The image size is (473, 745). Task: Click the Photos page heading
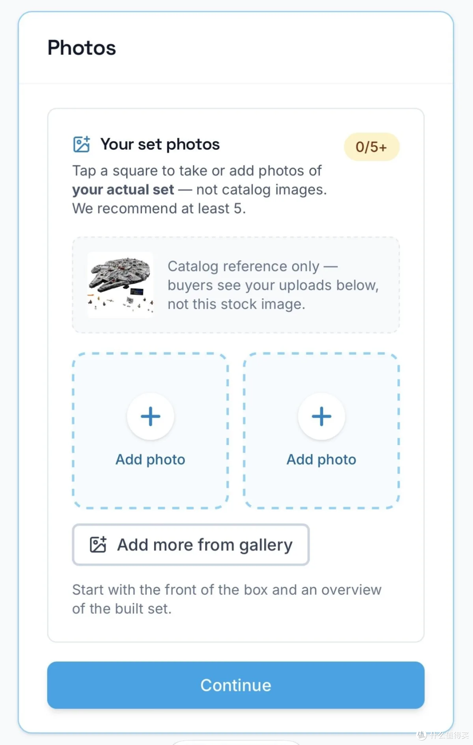pos(82,48)
